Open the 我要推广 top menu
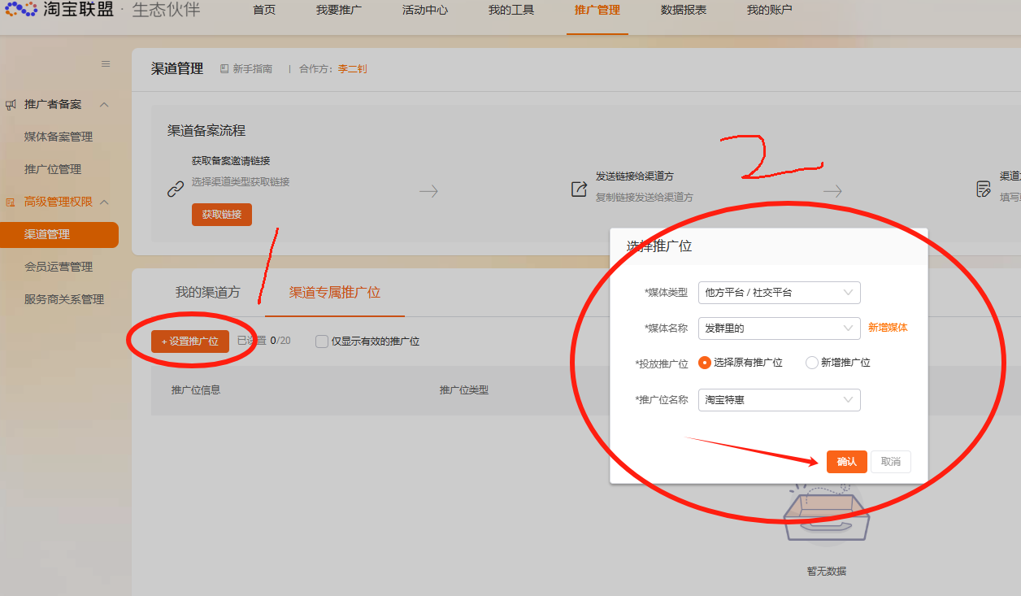Image resolution: width=1021 pixels, height=596 pixels. click(x=339, y=11)
